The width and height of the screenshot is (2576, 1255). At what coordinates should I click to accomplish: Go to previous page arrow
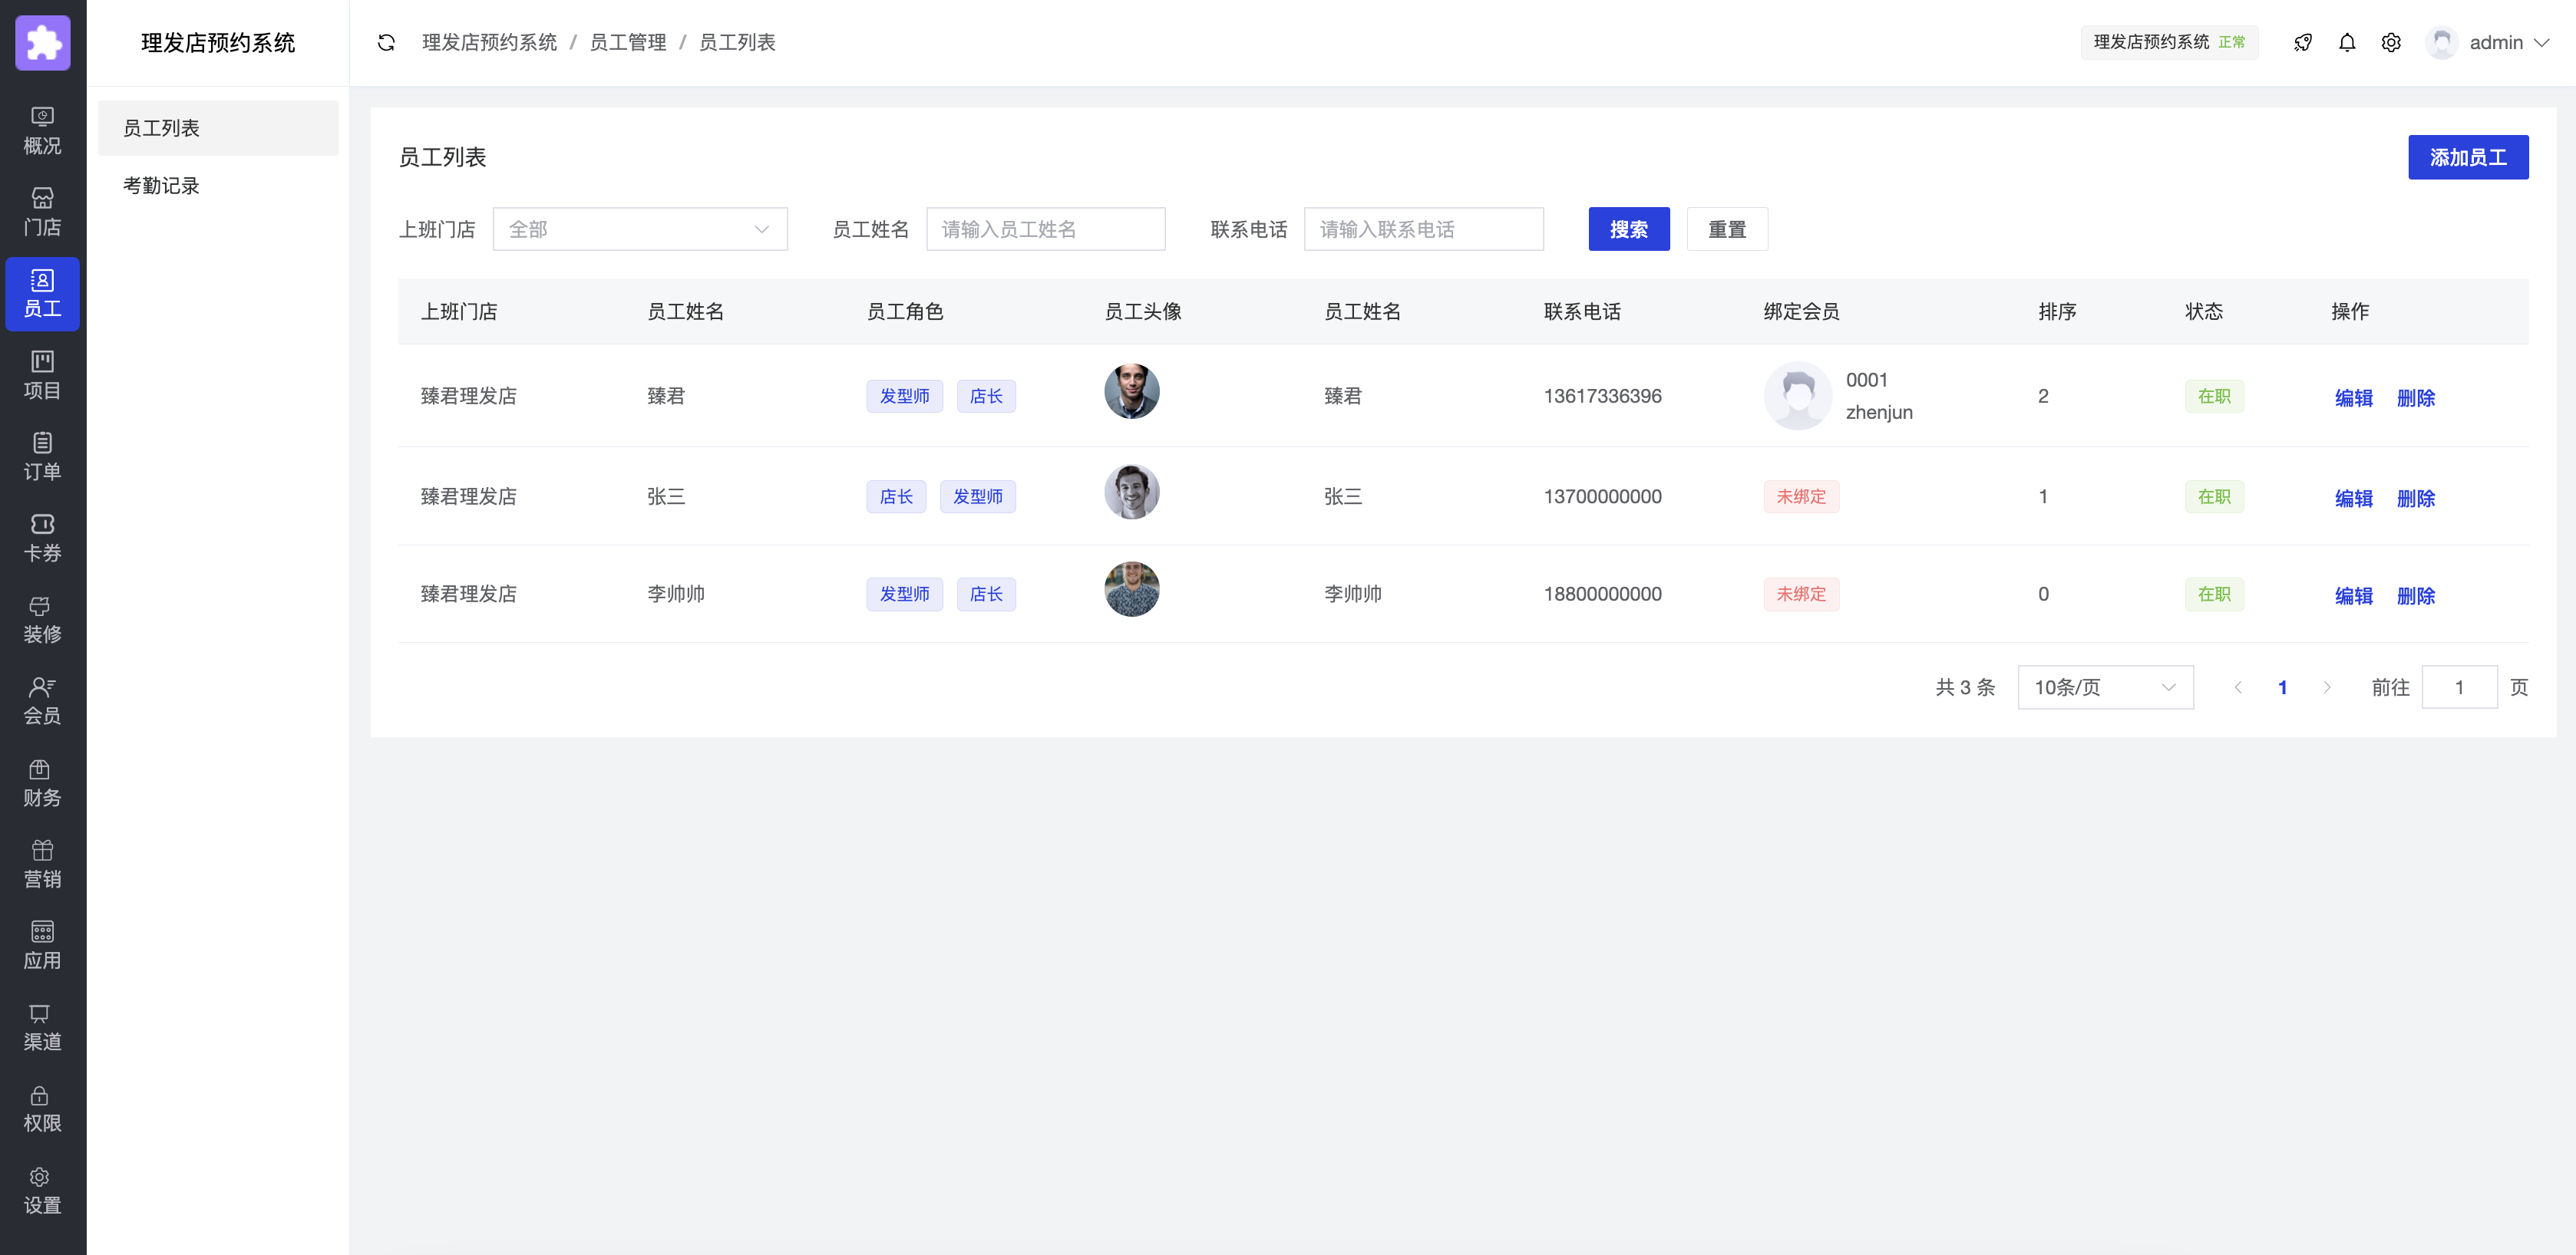(x=2238, y=687)
